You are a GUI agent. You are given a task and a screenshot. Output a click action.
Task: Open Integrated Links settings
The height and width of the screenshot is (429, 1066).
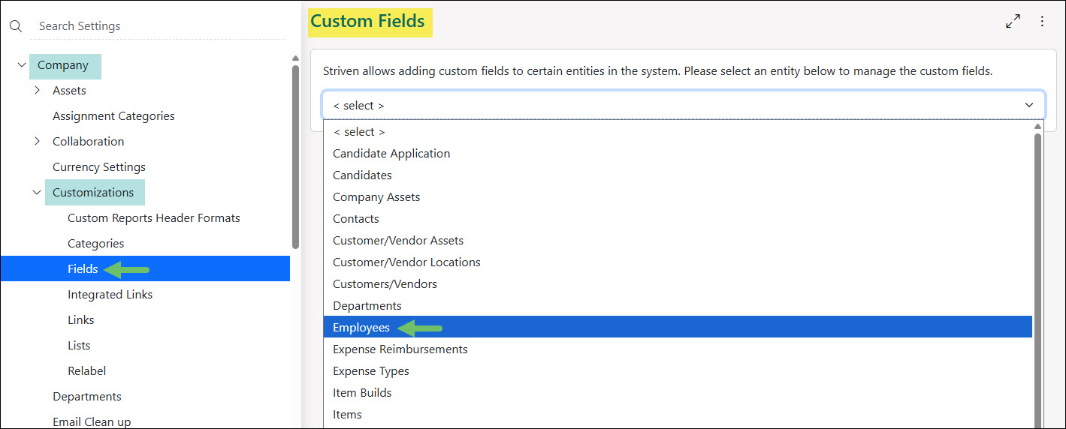pos(110,295)
